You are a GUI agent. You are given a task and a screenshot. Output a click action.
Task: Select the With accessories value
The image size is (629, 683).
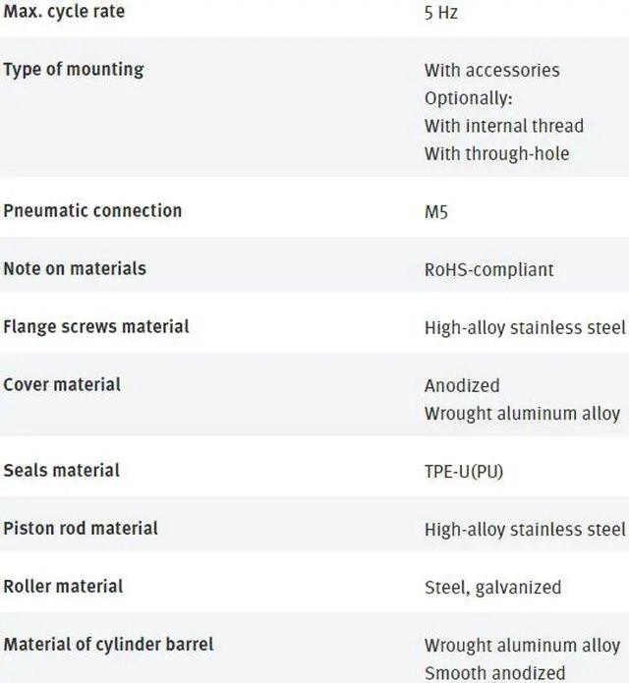pyautogui.click(x=491, y=70)
